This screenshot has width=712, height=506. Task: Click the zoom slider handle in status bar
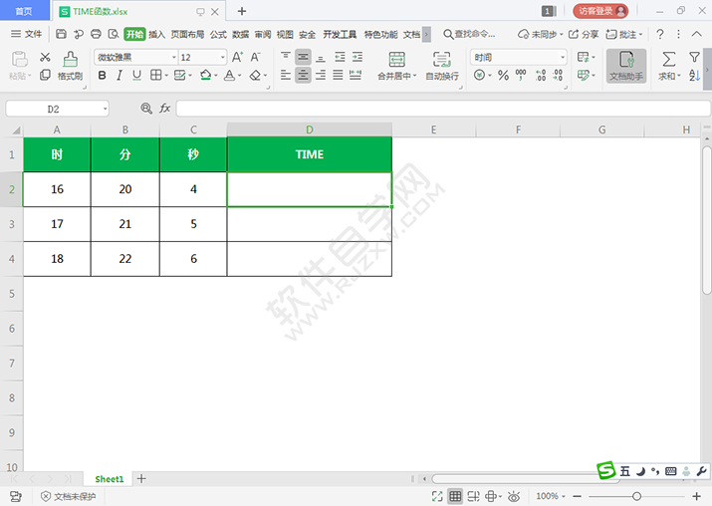636,496
